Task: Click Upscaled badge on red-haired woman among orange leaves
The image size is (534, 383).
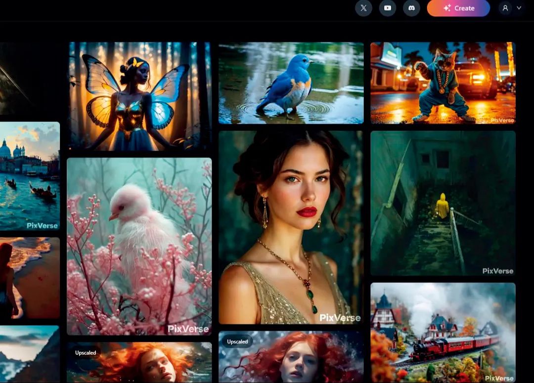Action: coord(86,353)
